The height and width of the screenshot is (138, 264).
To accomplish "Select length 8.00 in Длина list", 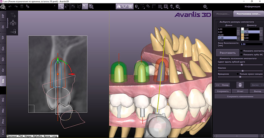I will 227,32.
